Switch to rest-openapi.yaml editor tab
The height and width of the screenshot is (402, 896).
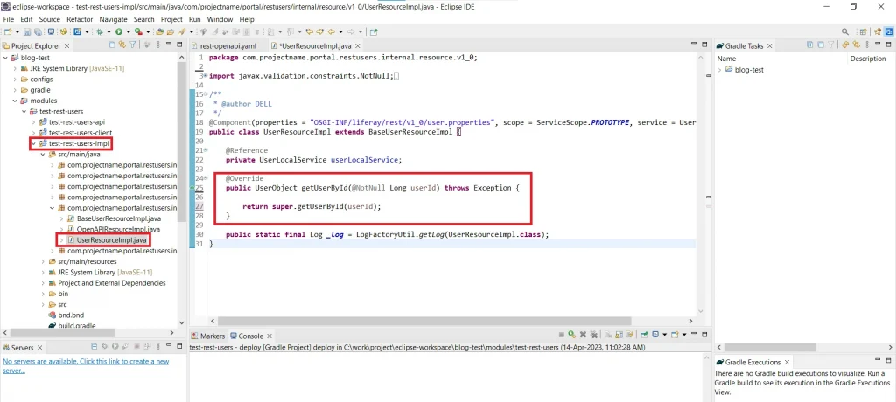coord(227,46)
